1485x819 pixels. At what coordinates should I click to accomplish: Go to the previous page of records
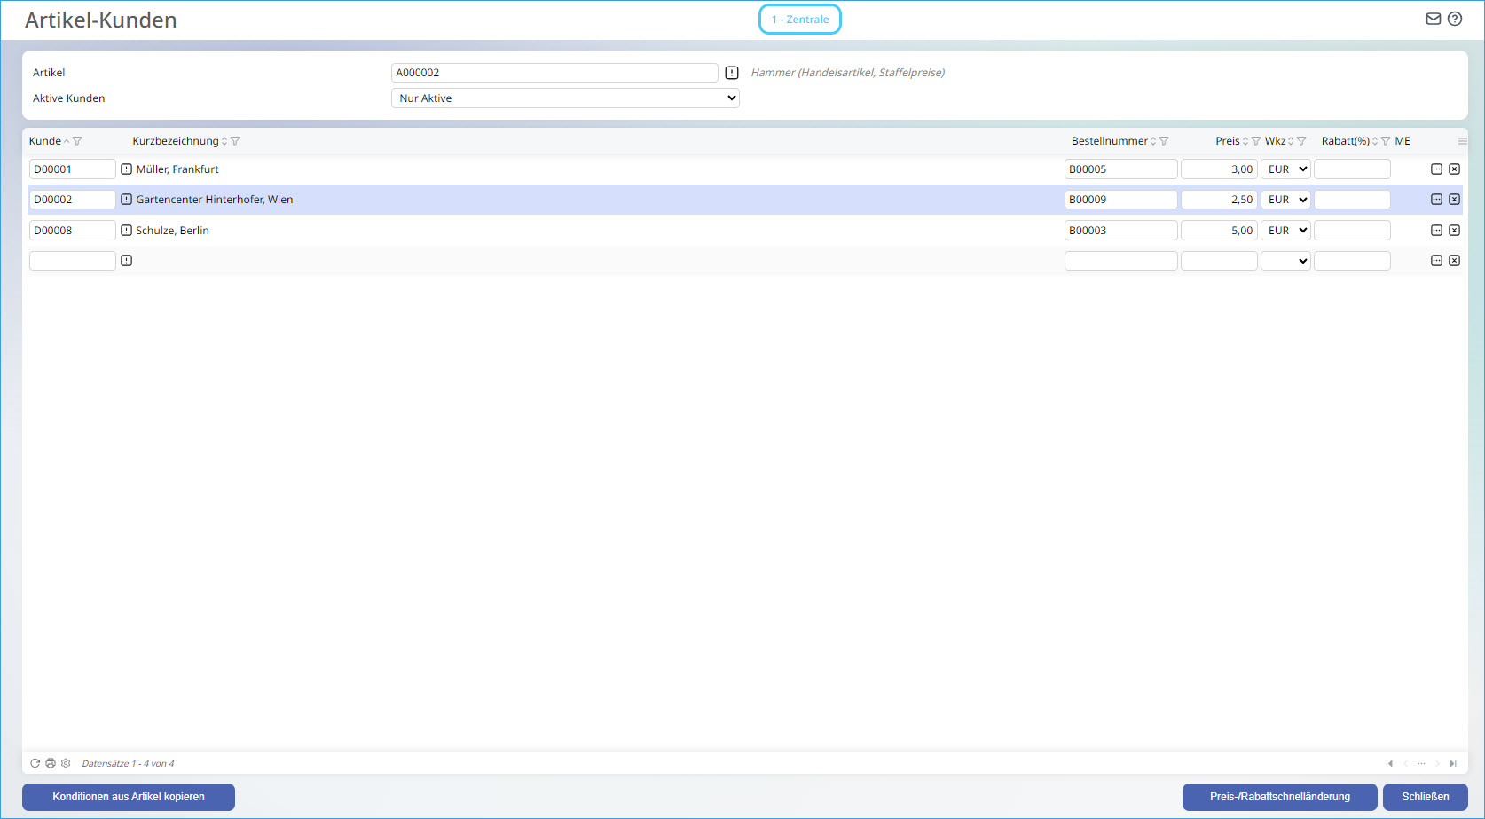pyautogui.click(x=1405, y=763)
